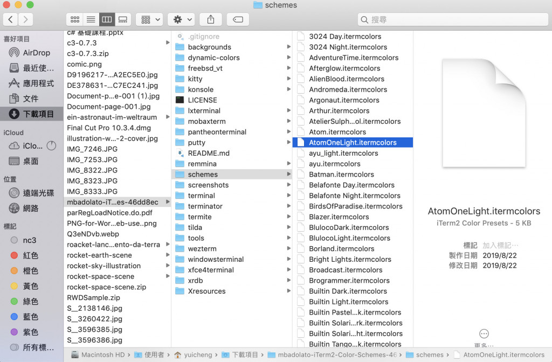Expand the rocket-earth-scene folder arrow
Screen dimensions: 552x362
click(x=168, y=255)
